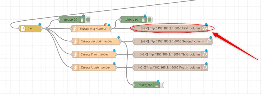262x94 pixels.
Task: Click the Extract fourth number node label
Action: (x=95, y=67)
